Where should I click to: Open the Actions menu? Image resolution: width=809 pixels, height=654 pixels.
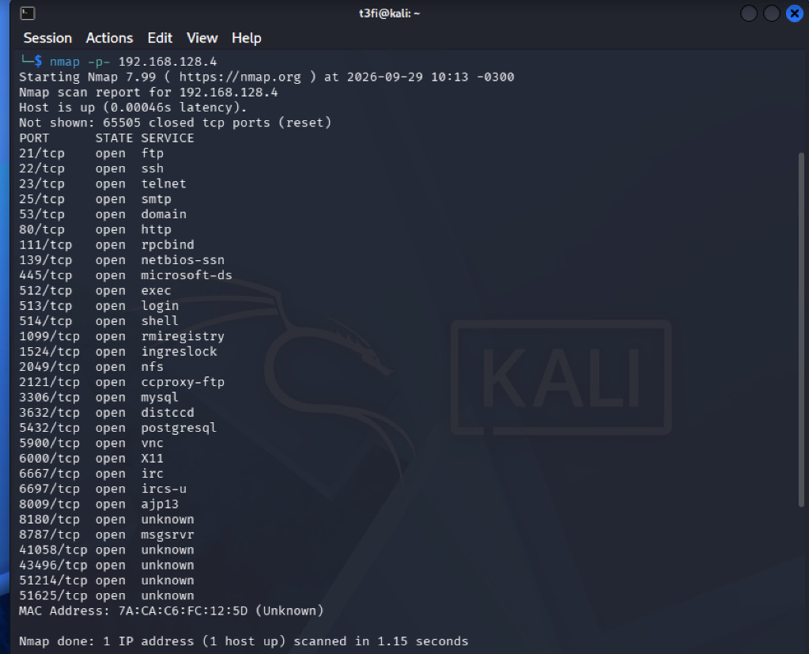coord(109,38)
